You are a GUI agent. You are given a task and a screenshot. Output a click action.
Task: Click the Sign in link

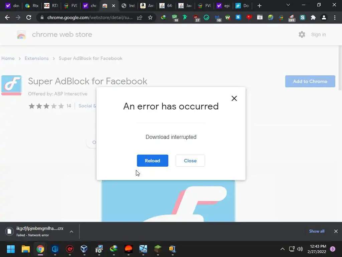[318, 34]
